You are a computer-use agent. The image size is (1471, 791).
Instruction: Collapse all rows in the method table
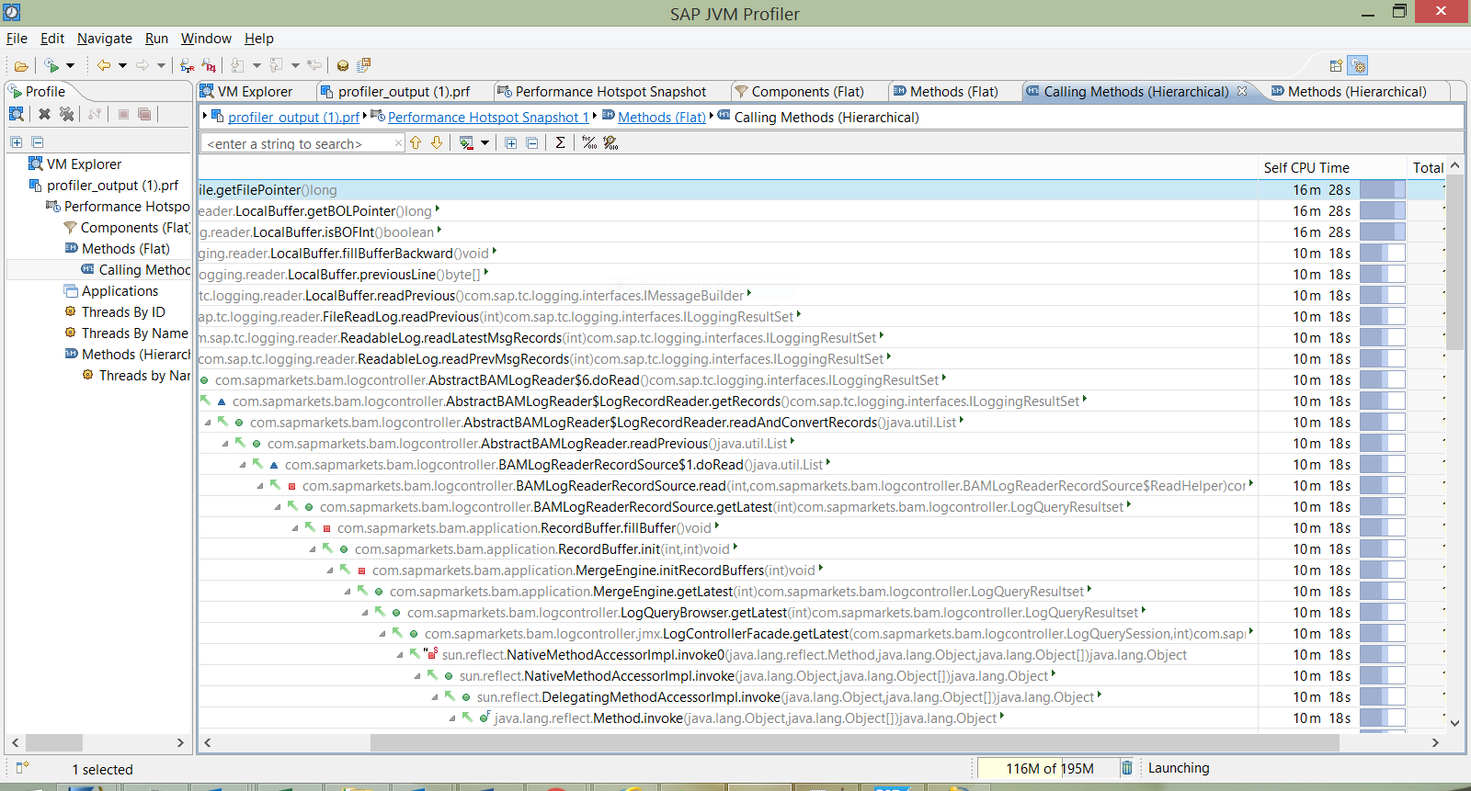pos(532,143)
